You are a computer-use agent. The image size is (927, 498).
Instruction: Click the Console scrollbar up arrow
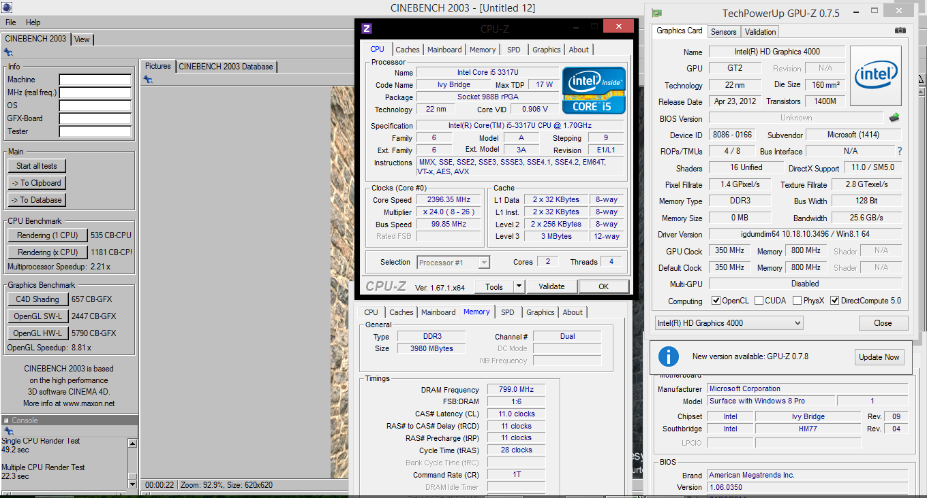[133, 444]
